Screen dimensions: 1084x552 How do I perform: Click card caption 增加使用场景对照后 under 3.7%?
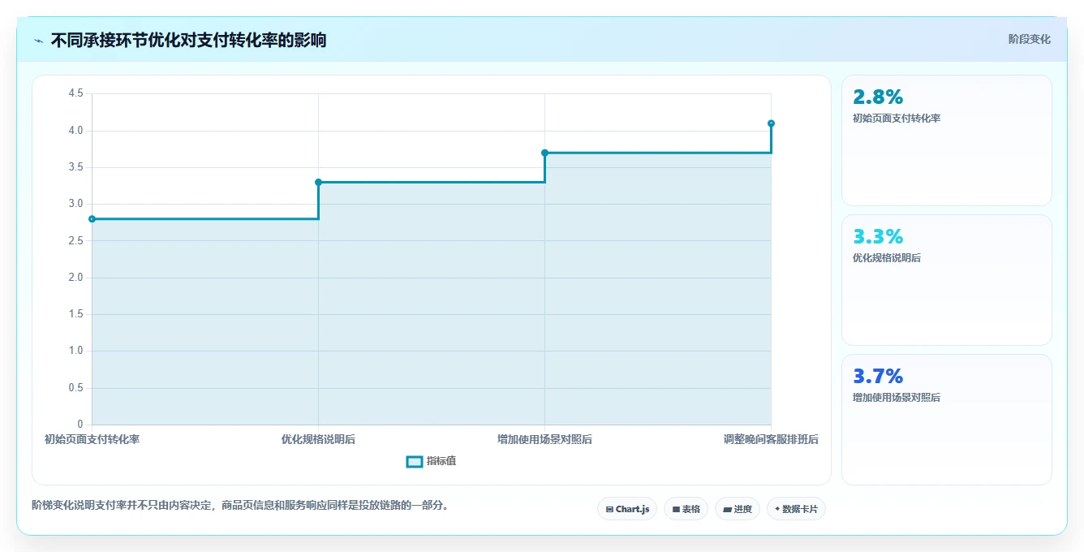click(897, 398)
